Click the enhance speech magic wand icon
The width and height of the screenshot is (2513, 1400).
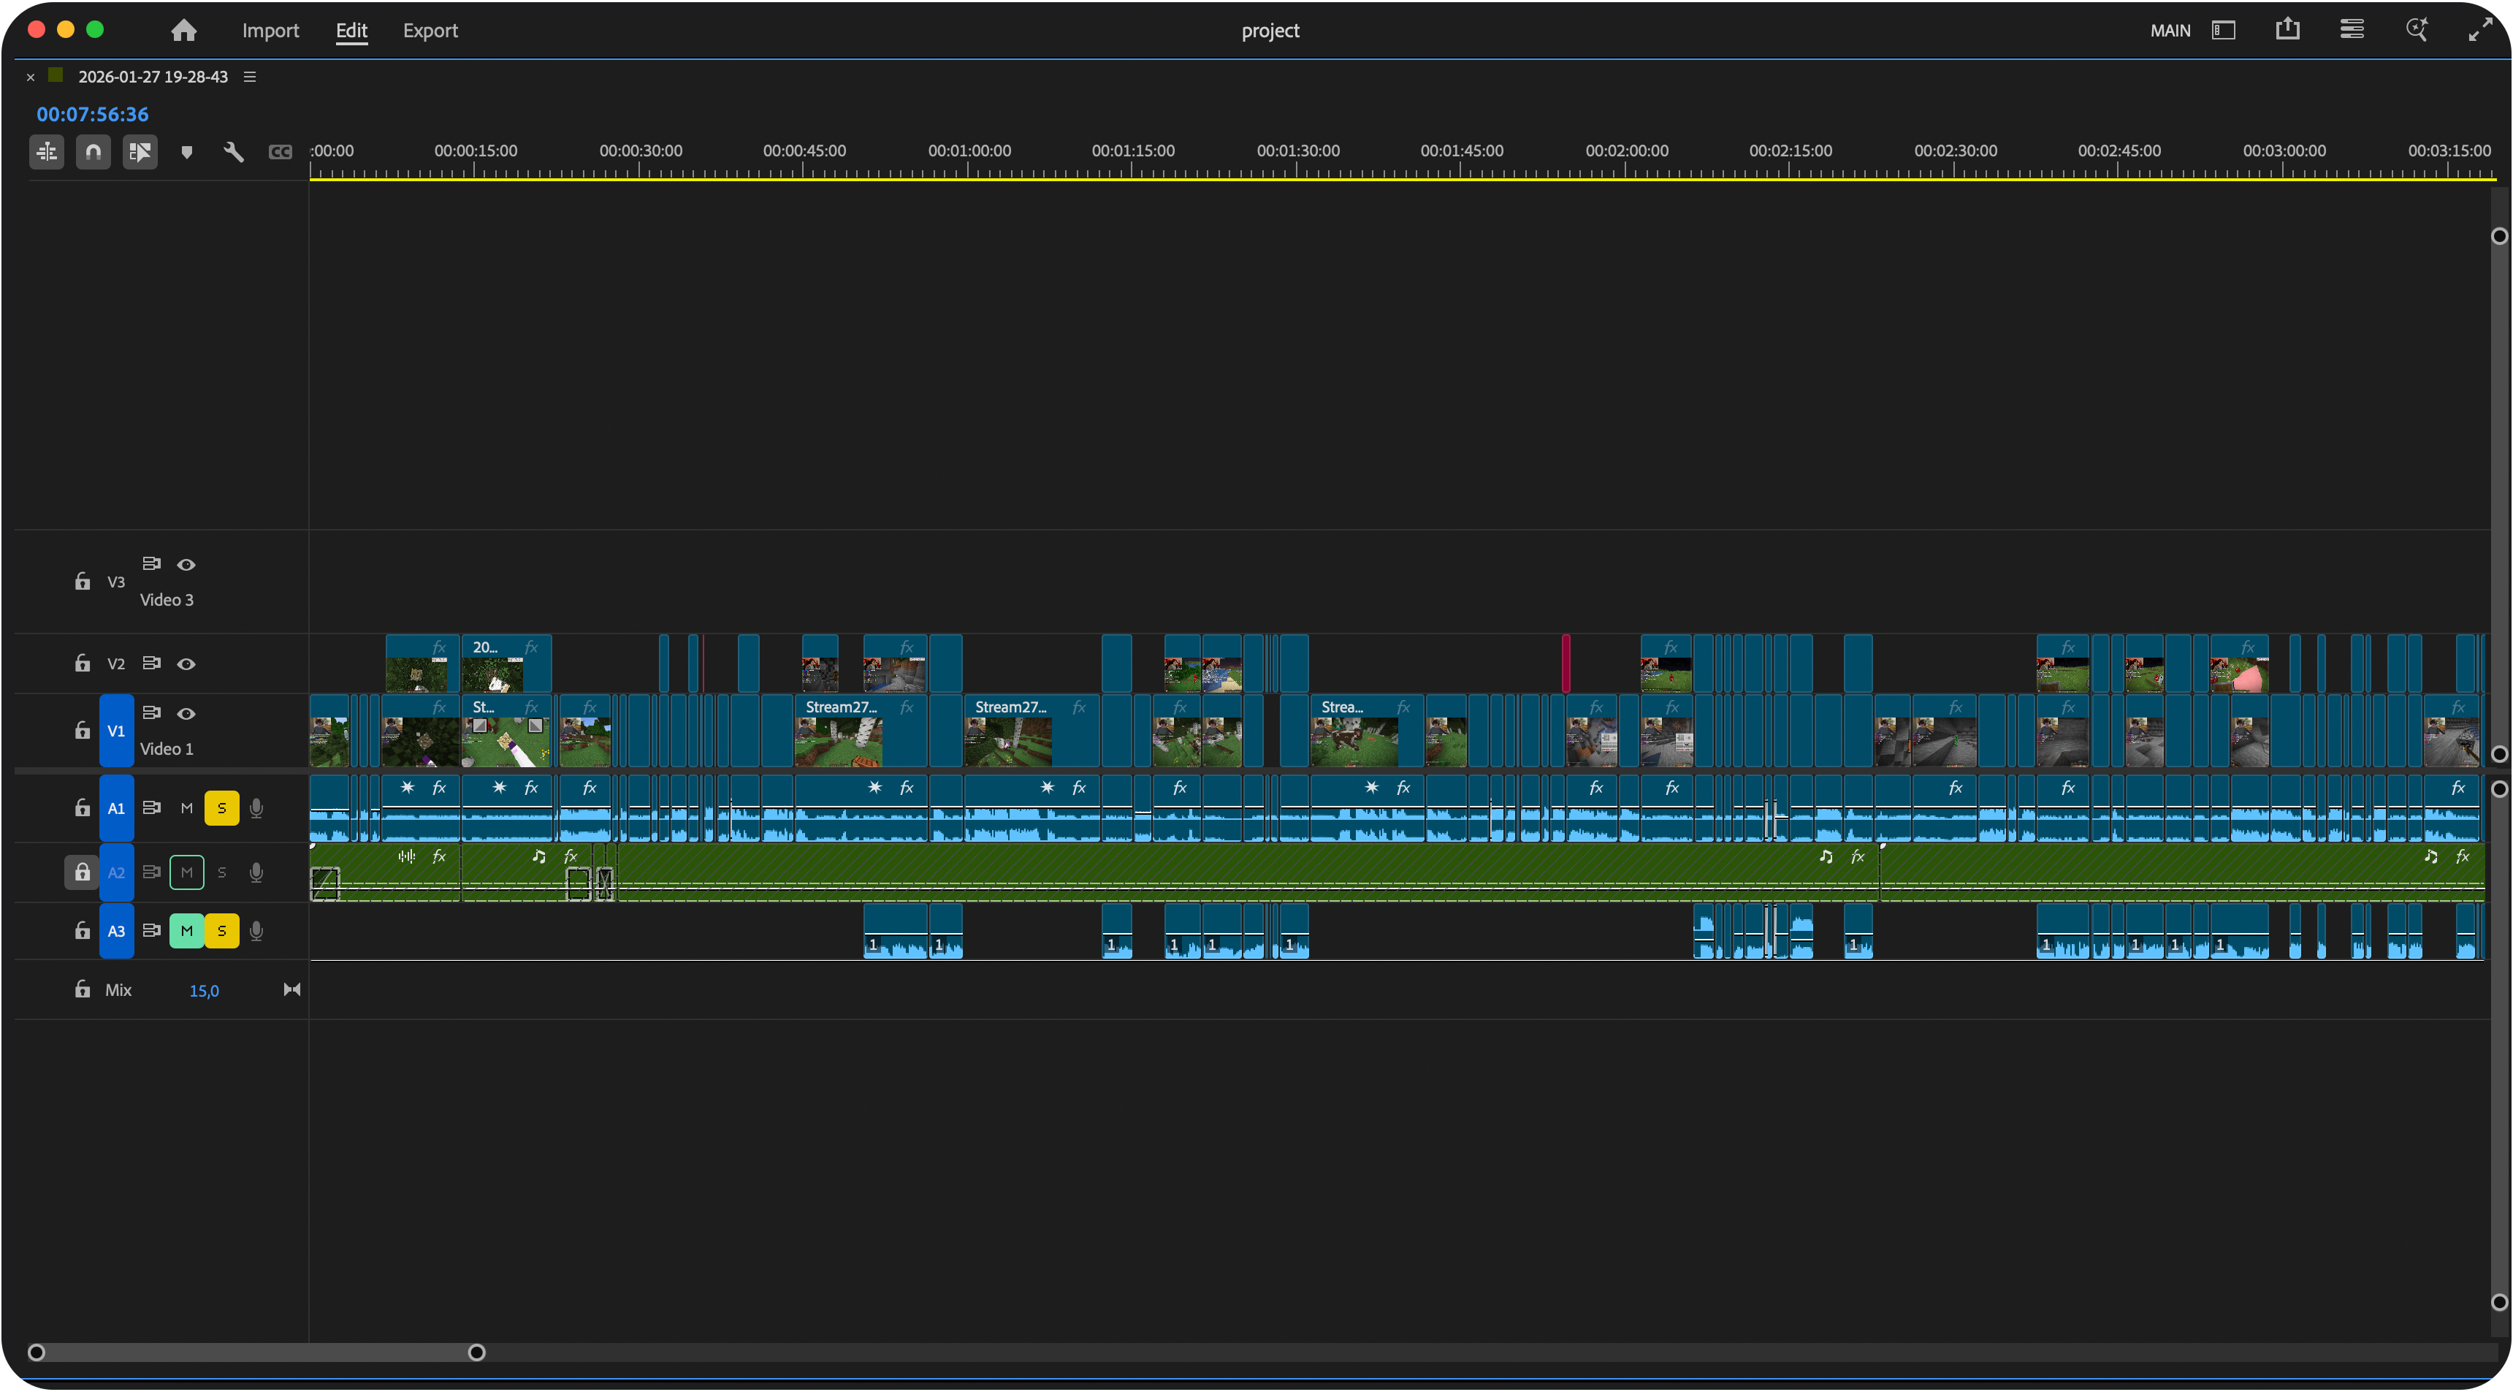point(2417,29)
